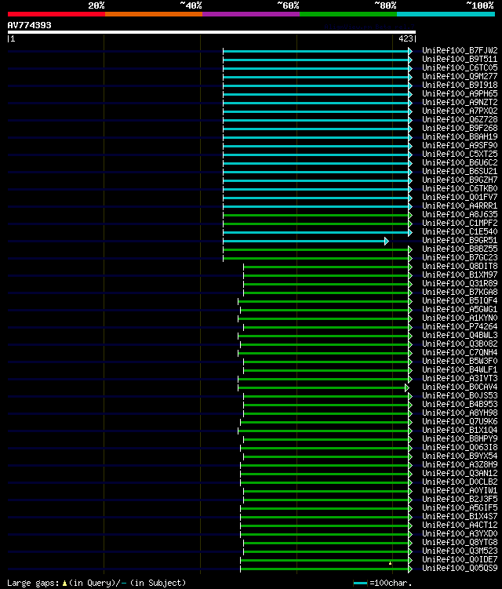Viewport: 502px width, 589px height.
Task: Open hit UniRef100_A5GWG1
Action: click(x=460, y=310)
